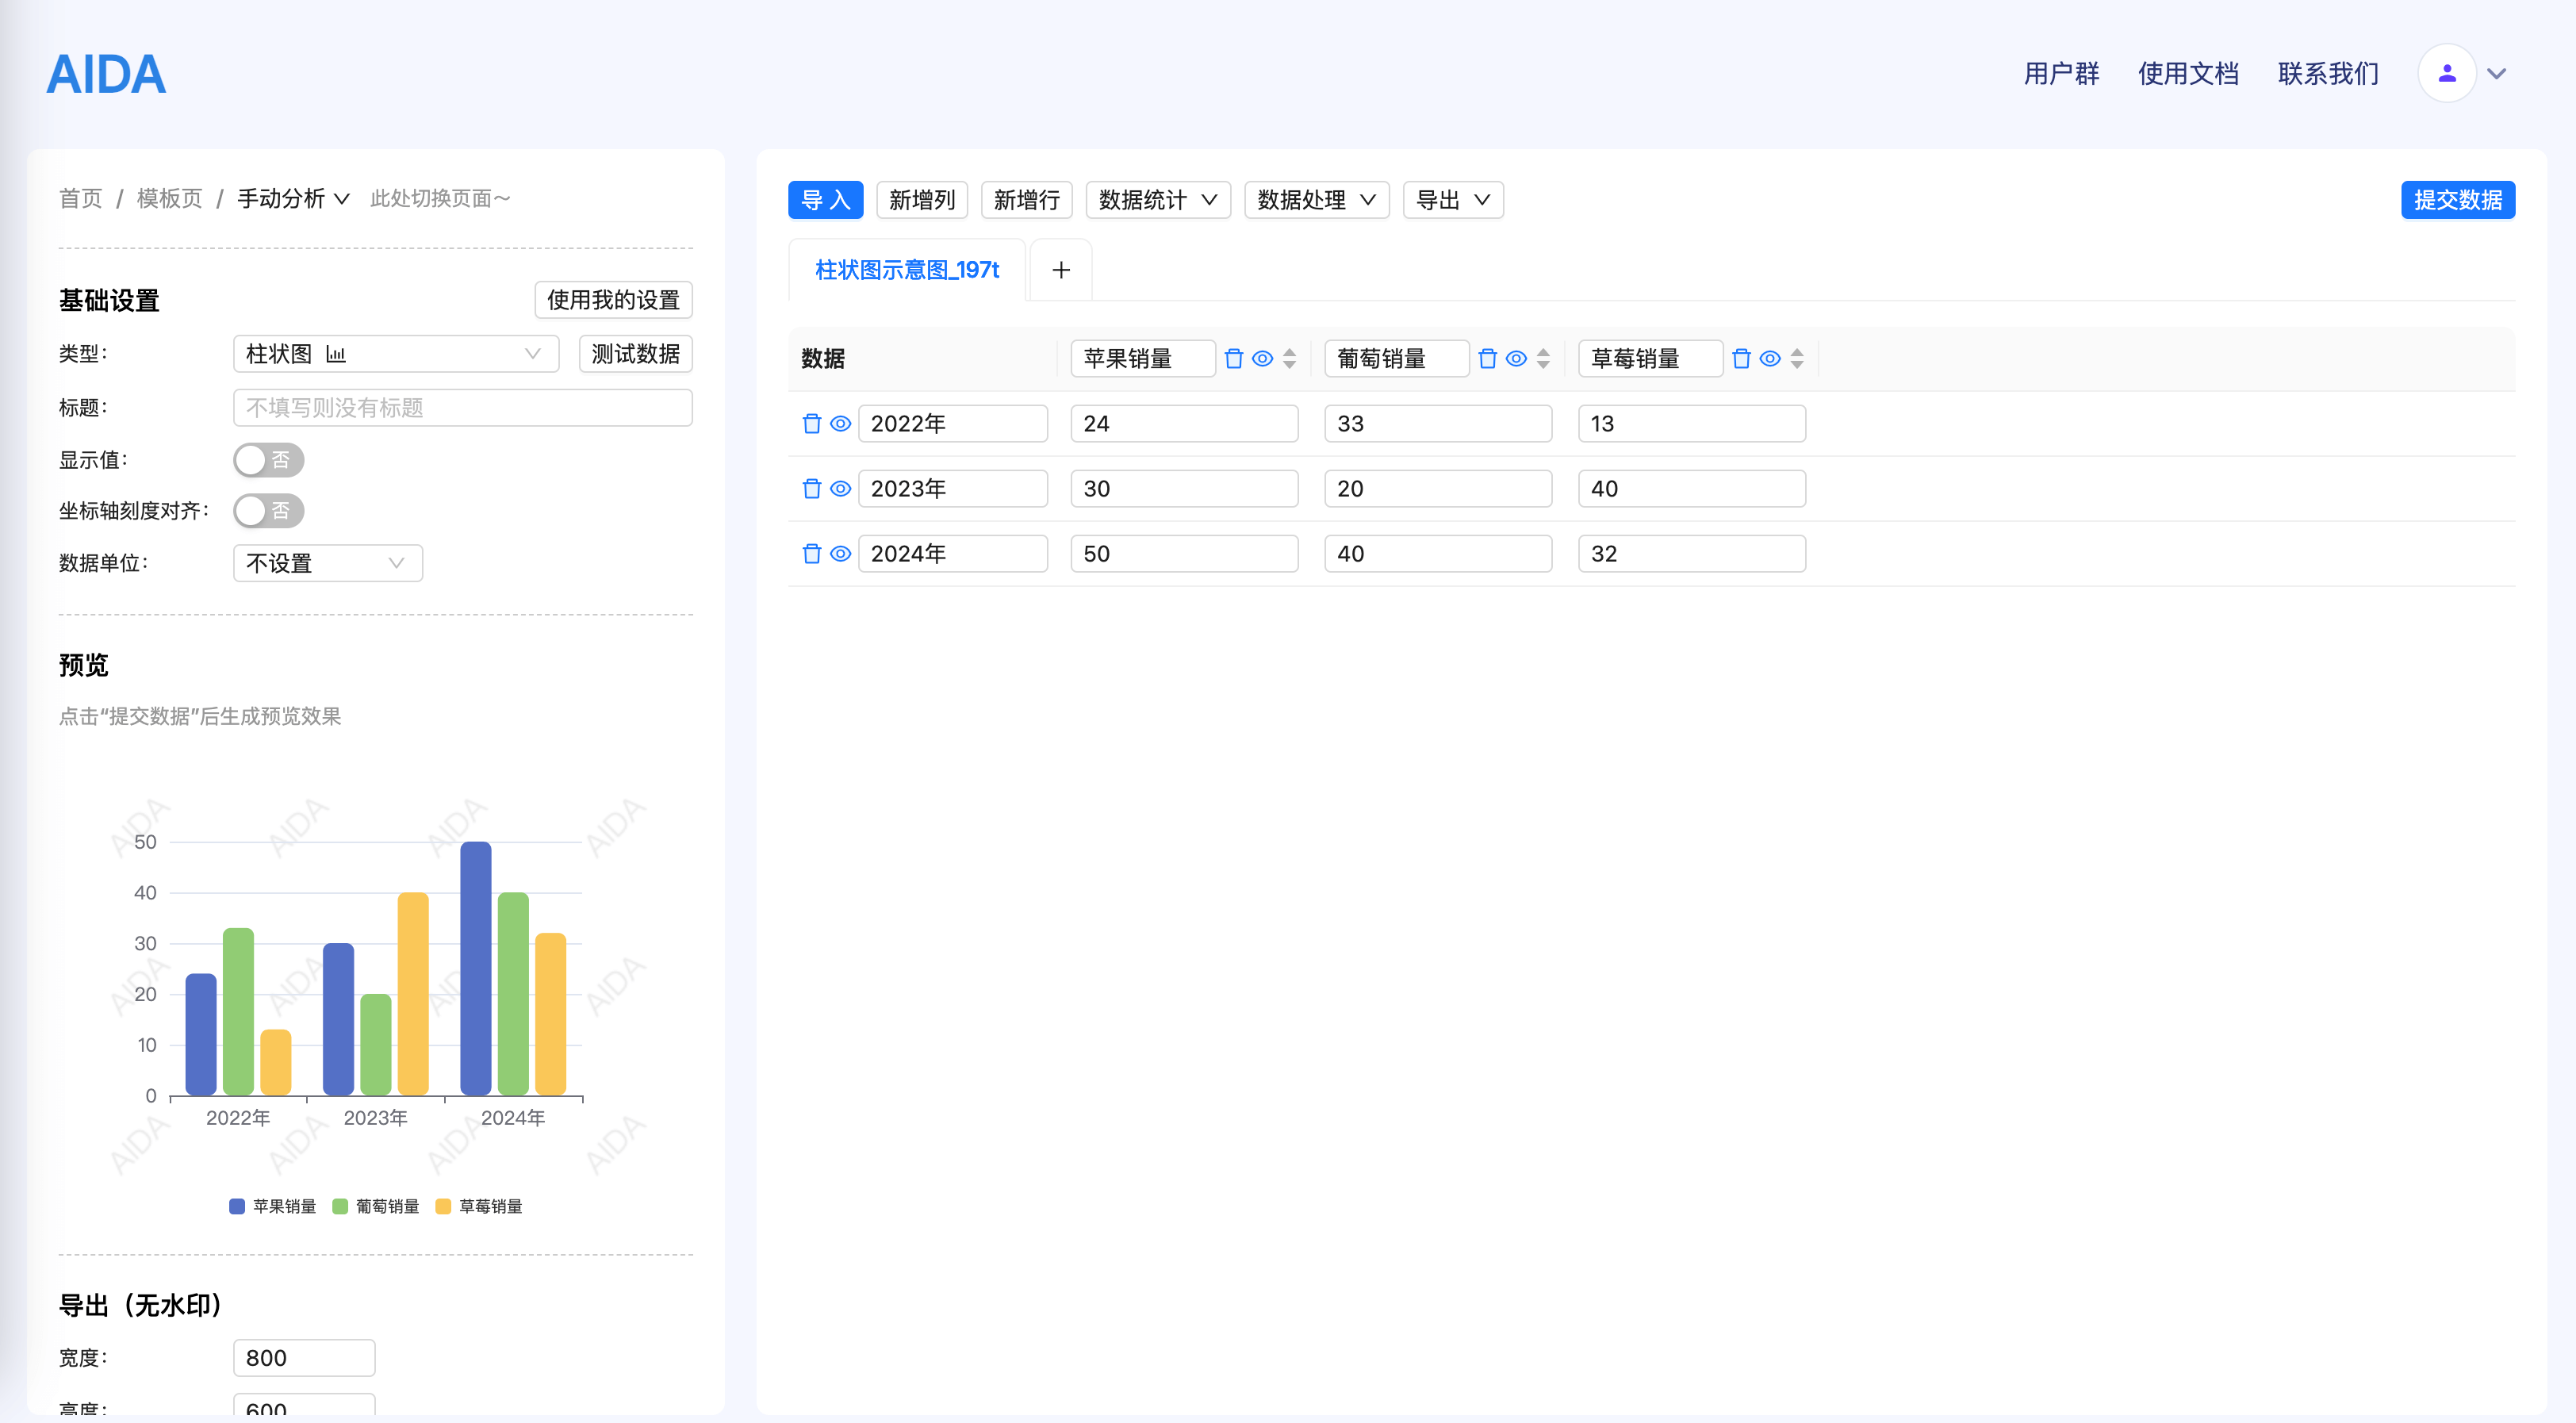Click the 葡萄销量 column name field
This screenshot has height=1423, width=2576.
click(1397, 358)
